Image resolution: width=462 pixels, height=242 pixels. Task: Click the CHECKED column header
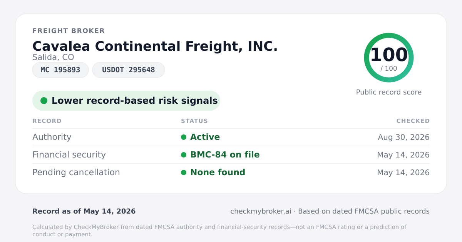[413, 121]
